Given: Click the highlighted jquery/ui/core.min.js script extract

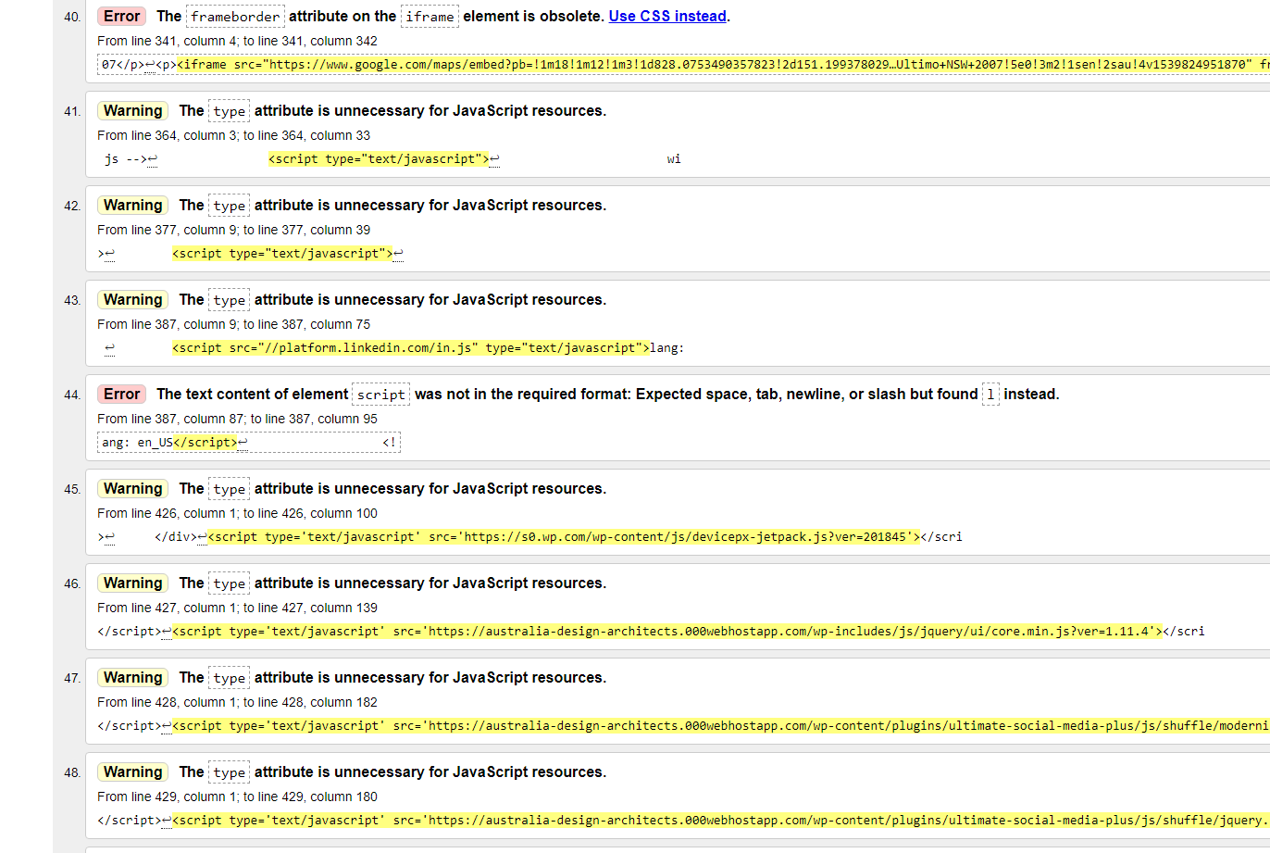Looking at the screenshot, I should click(666, 632).
